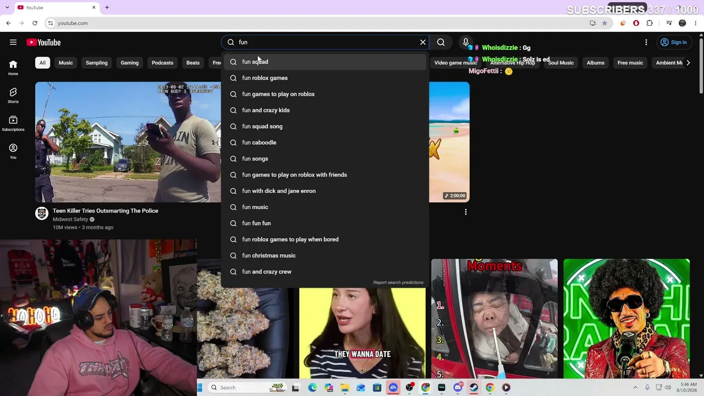This screenshot has height=396, width=704.
Task: Pick "fun roblox games to play when bored"
Action: click(x=325, y=239)
